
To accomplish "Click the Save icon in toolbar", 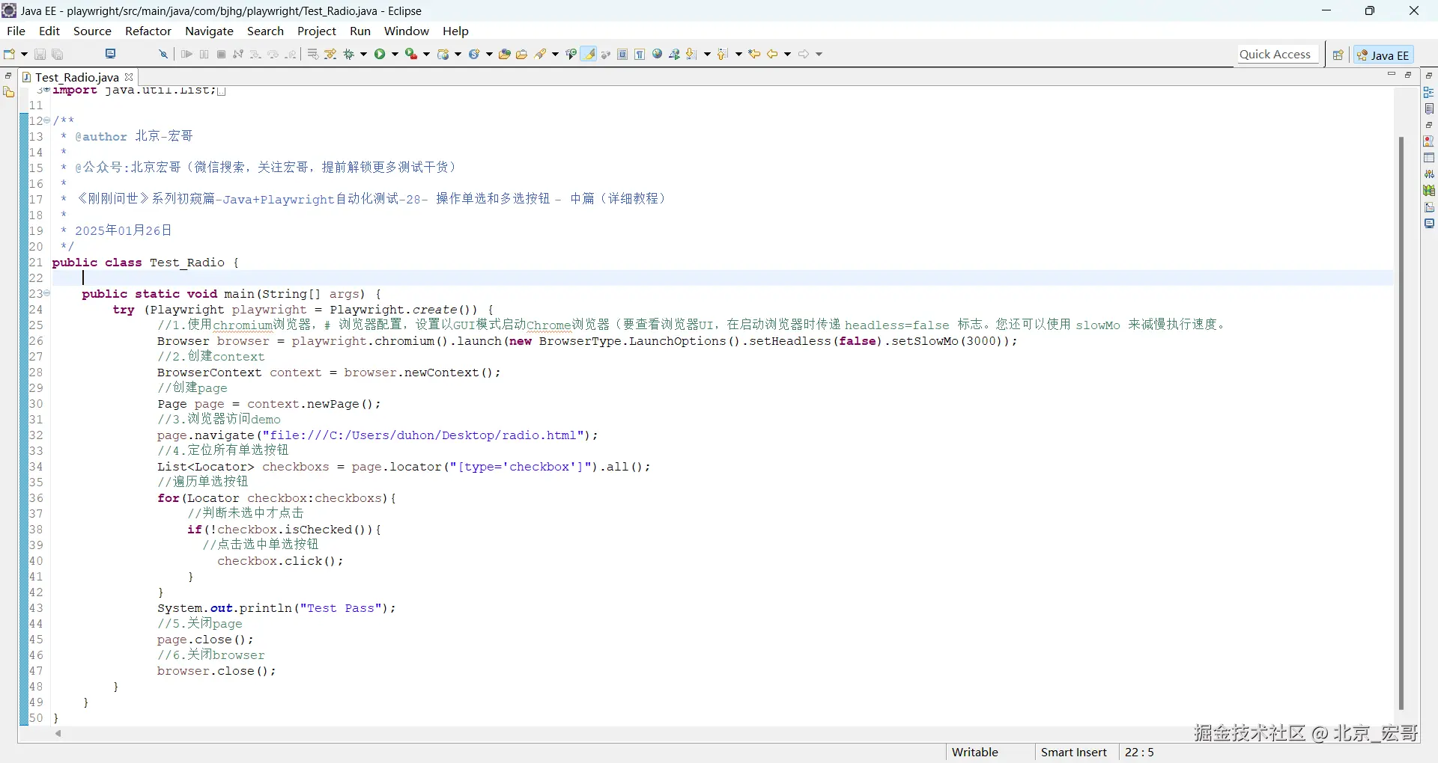I will tap(40, 54).
